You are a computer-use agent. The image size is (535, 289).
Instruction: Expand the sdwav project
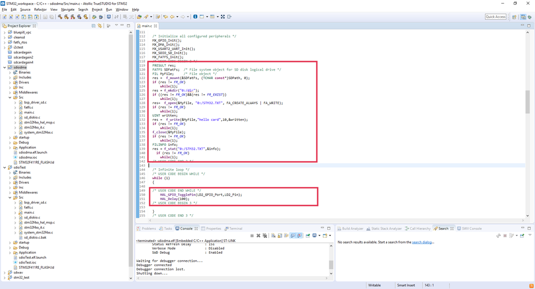click(x=5, y=272)
